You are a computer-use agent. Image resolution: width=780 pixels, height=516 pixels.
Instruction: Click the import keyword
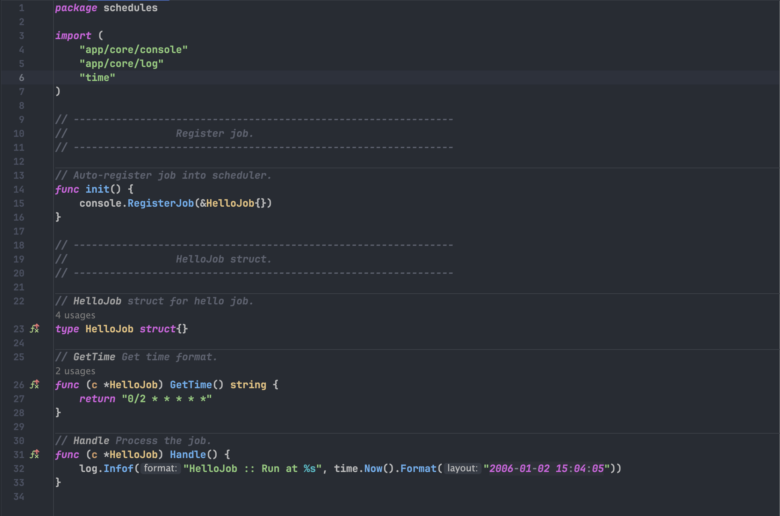click(73, 36)
